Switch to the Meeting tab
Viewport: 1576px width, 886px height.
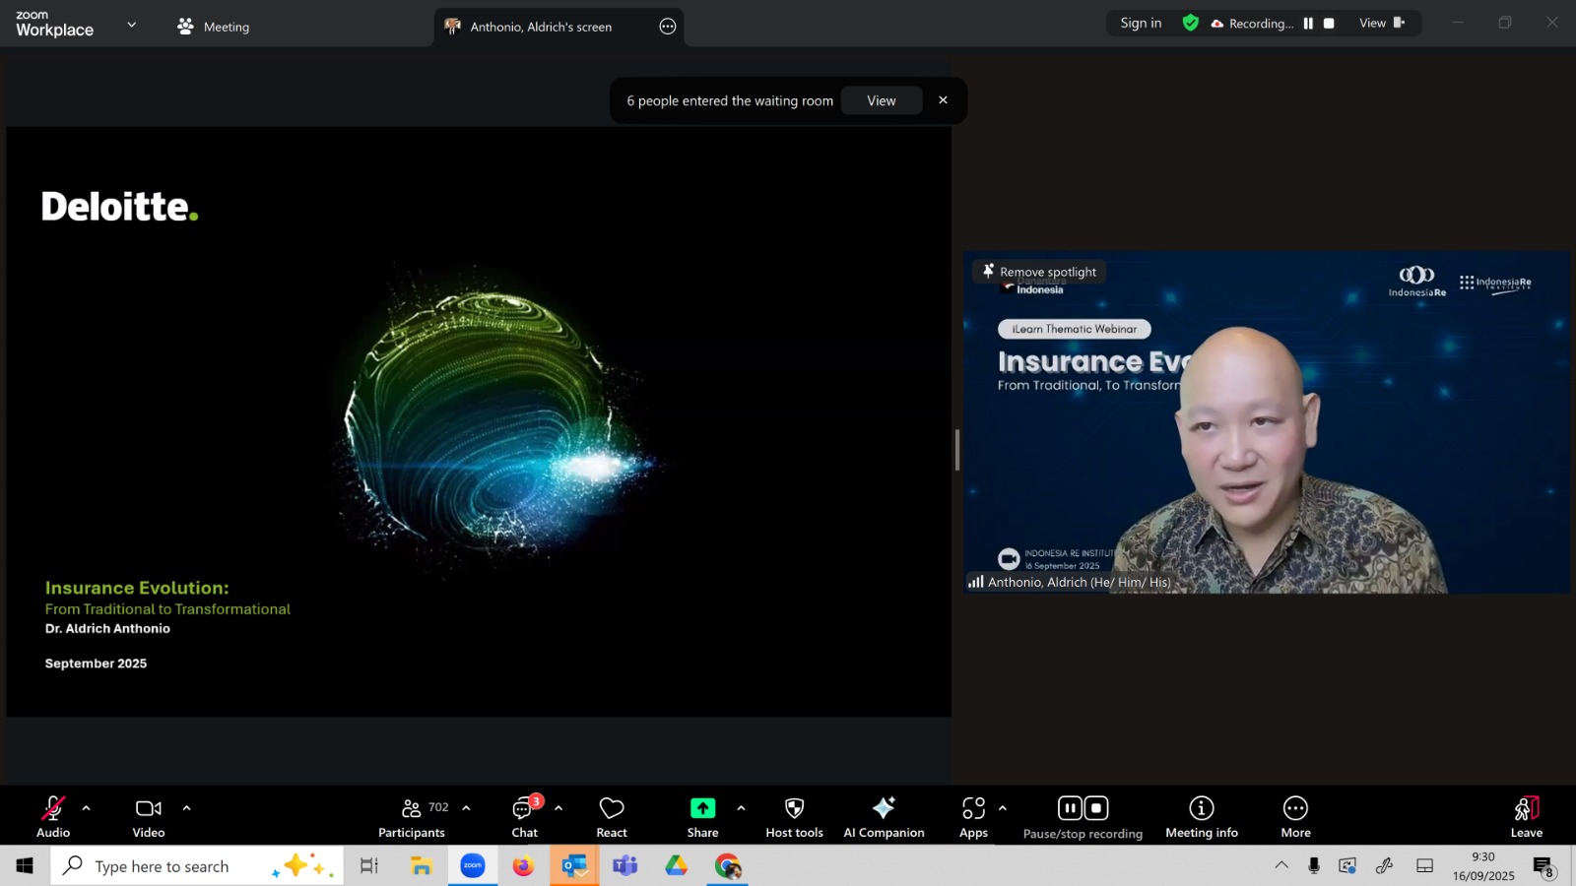click(x=214, y=27)
